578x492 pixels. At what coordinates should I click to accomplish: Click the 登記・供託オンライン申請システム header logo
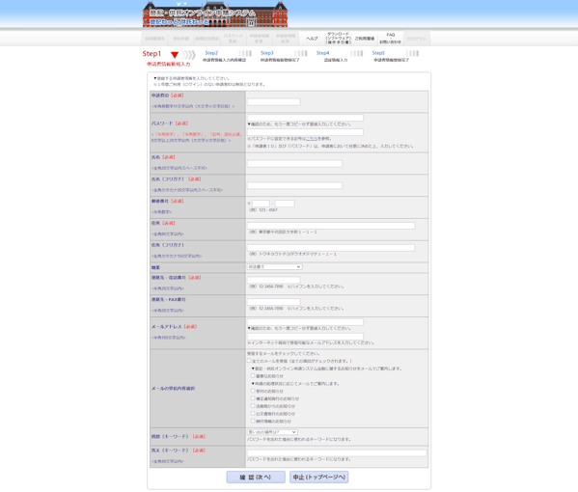click(x=215, y=14)
